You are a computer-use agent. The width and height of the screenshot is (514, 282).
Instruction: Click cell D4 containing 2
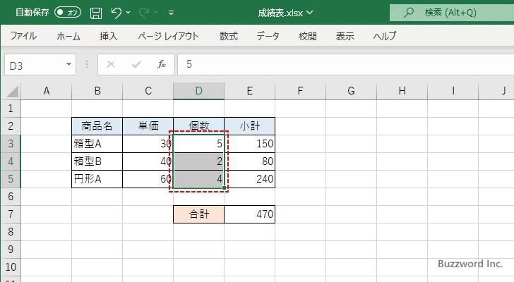pyautogui.click(x=198, y=161)
